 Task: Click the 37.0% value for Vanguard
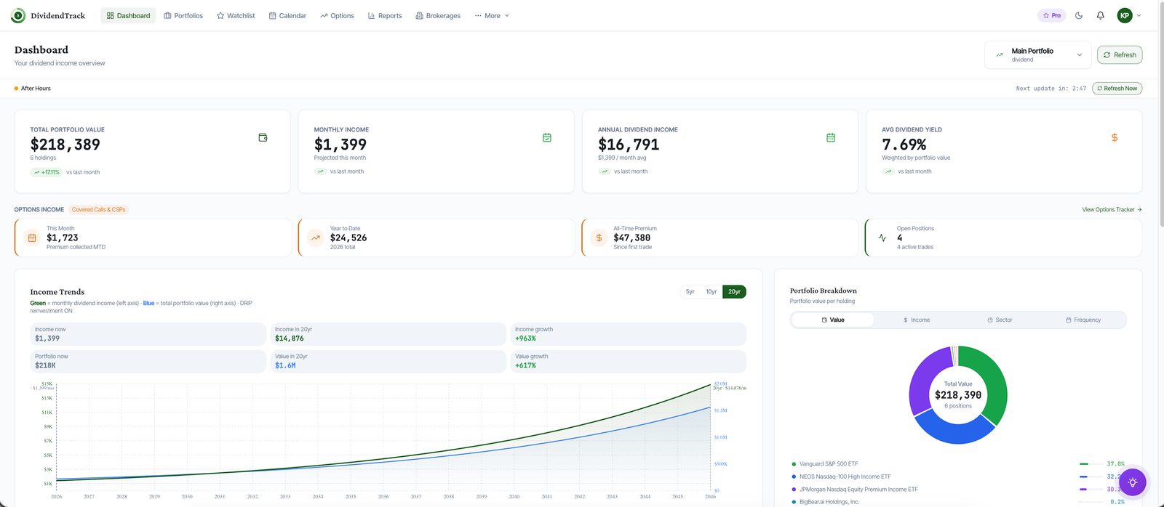[1115, 463]
